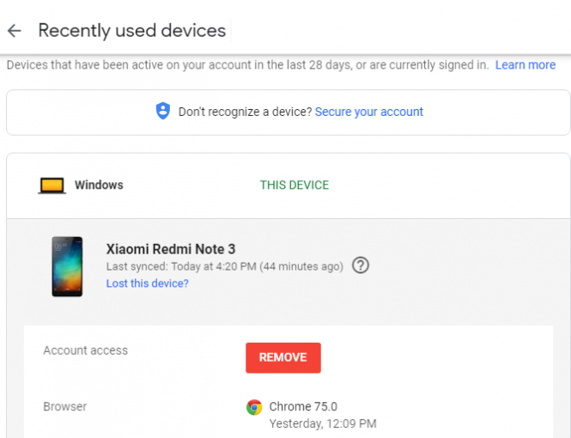
Task: Open the help question mark icon
Action: [x=361, y=266]
